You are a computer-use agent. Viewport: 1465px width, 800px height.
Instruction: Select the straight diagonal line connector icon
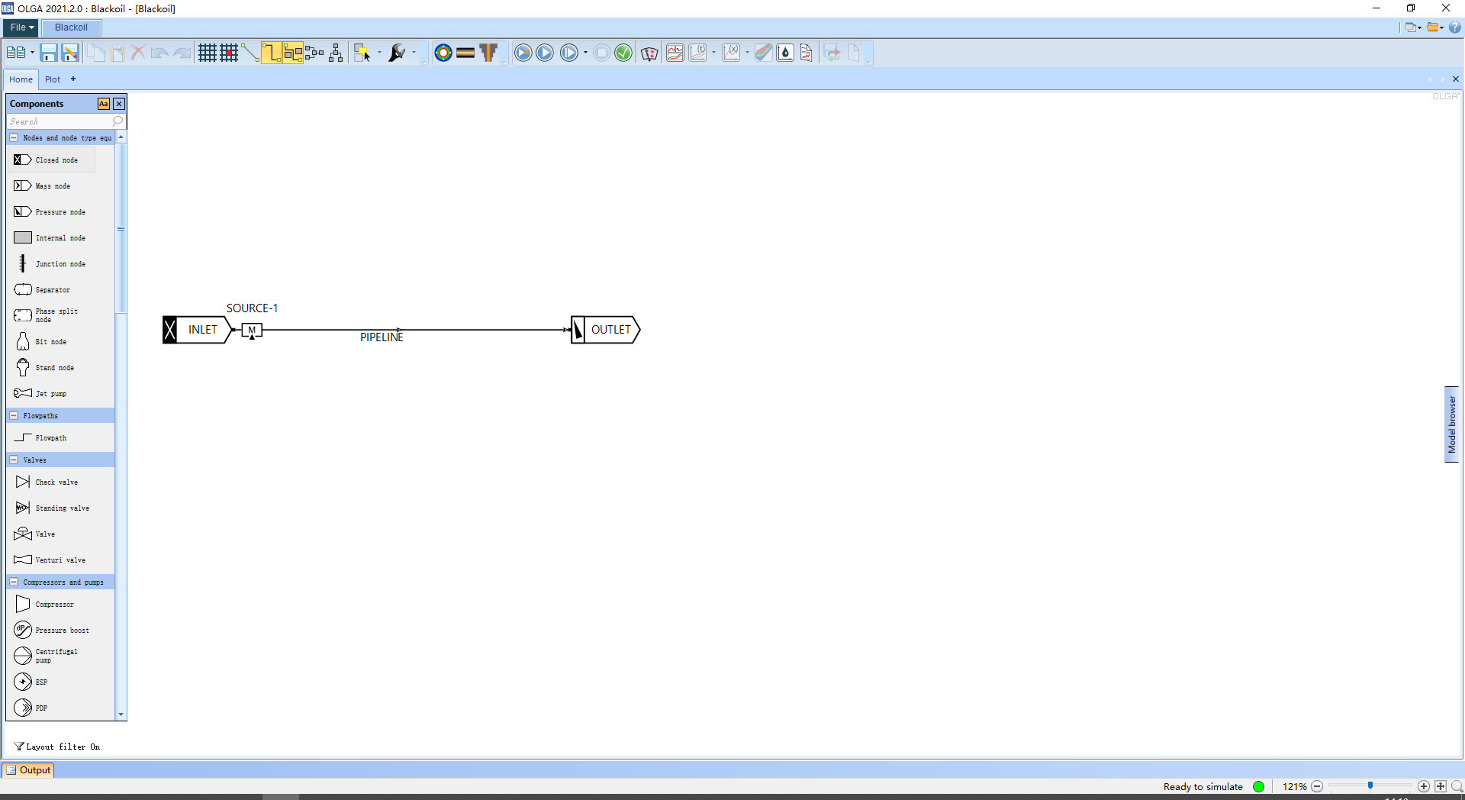click(250, 53)
